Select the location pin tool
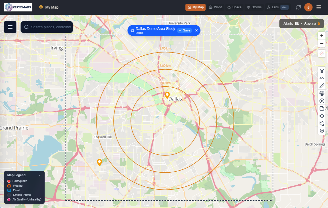 tap(322, 131)
